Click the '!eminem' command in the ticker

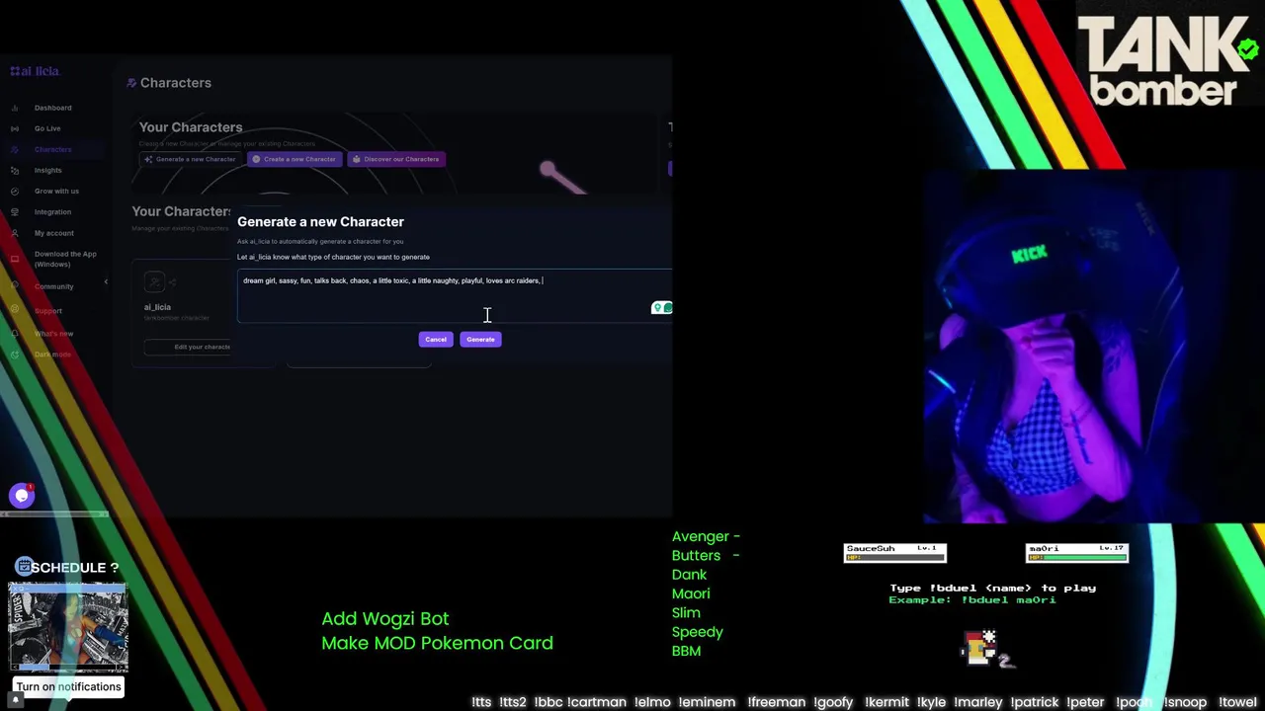tap(707, 702)
